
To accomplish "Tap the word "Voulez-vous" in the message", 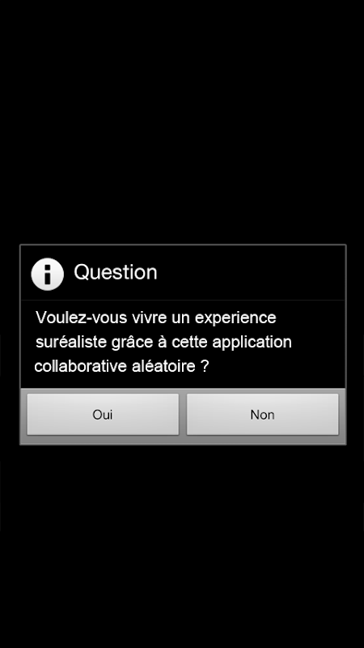I will (82, 318).
